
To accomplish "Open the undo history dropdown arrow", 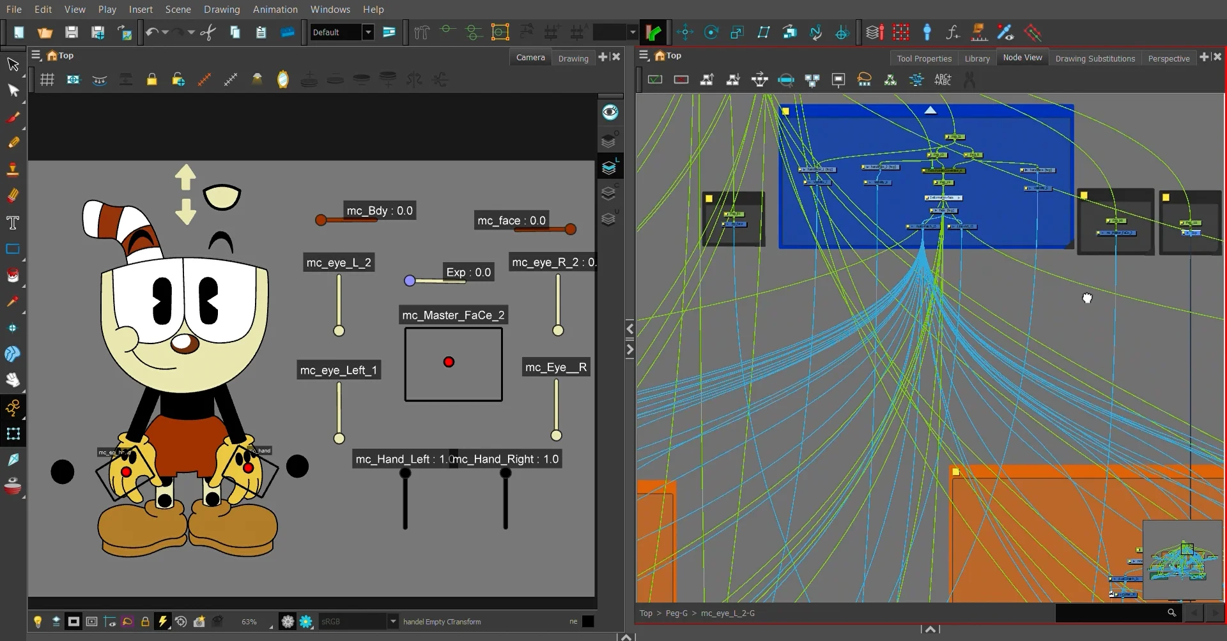I will 166,33.
